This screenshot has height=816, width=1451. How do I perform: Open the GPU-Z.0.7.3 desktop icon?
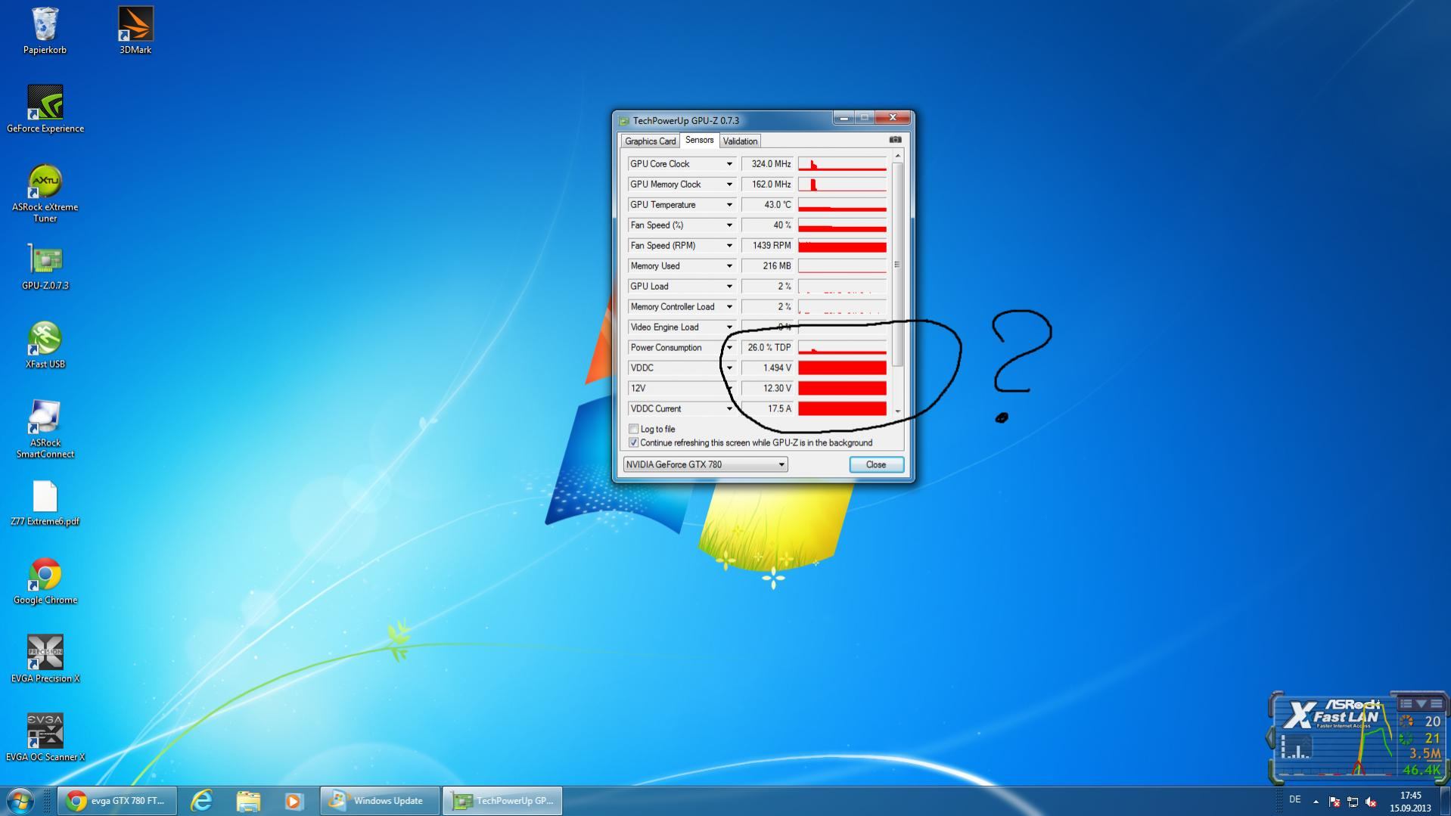(x=45, y=266)
